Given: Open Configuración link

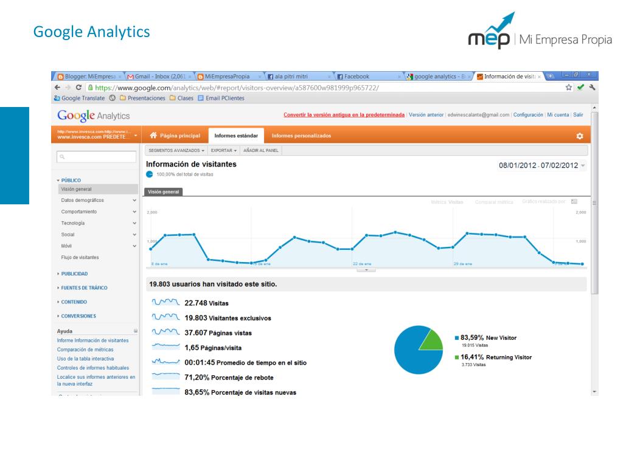Looking at the screenshot, I should (528, 115).
